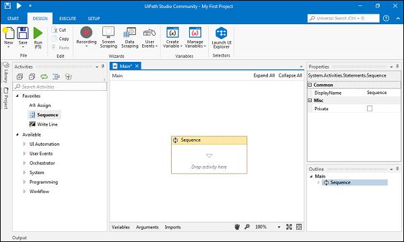Image resolution: width=404 pixels, height=242 pixels.
Task: Click Paste in Edit group
Action: [x=61, y=48]
